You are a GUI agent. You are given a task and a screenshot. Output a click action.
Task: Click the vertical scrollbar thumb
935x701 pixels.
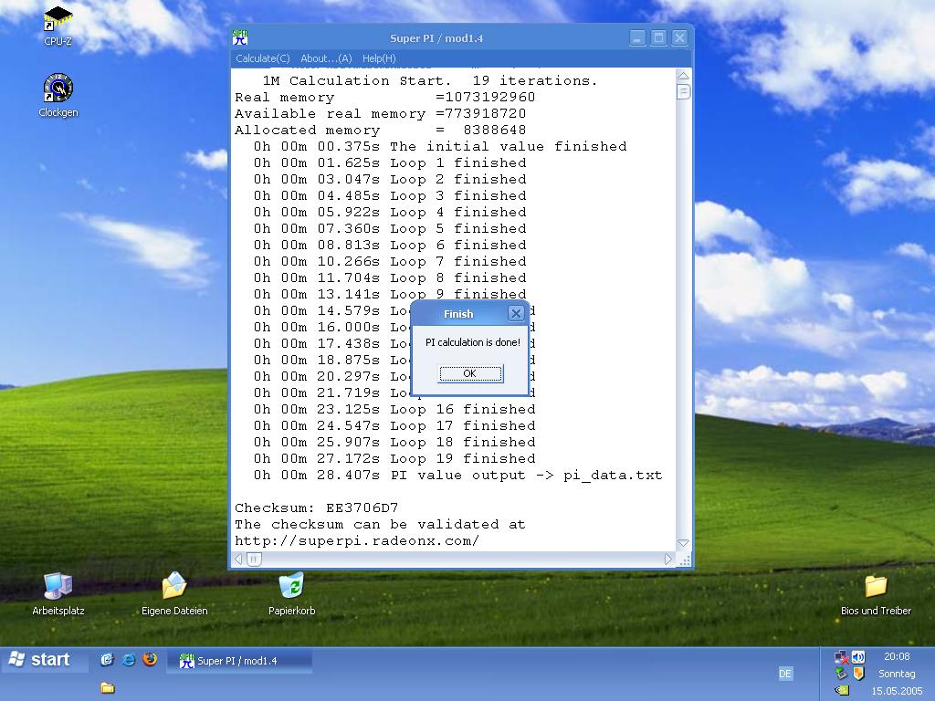coord(683,92)
